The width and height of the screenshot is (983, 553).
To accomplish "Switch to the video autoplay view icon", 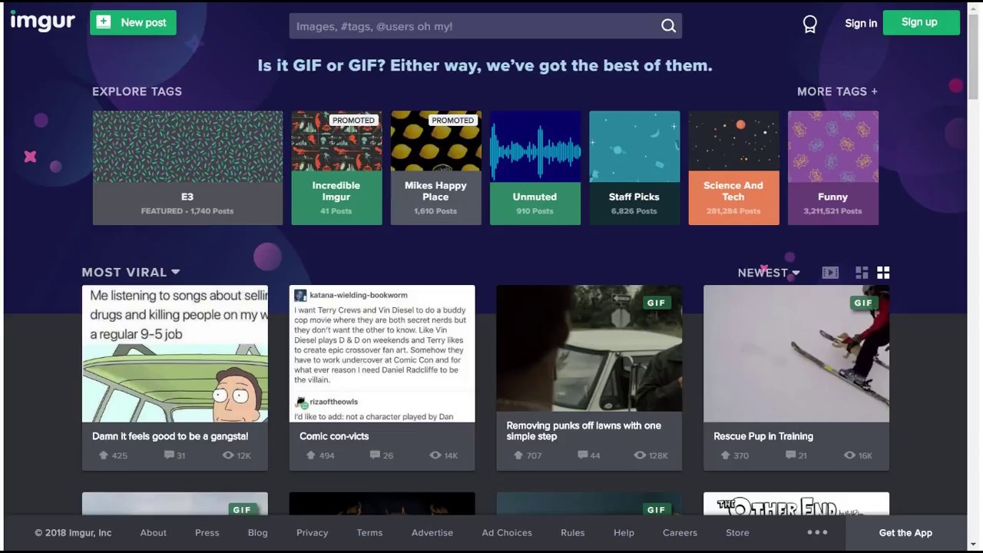I will (x=830, y=273).
